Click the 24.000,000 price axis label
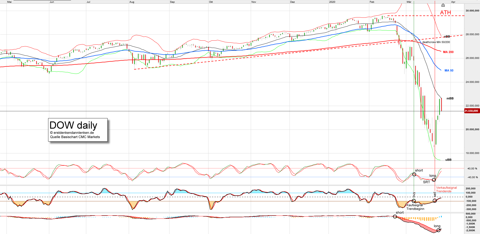This screenshot has width=480, height=234. 472,82
